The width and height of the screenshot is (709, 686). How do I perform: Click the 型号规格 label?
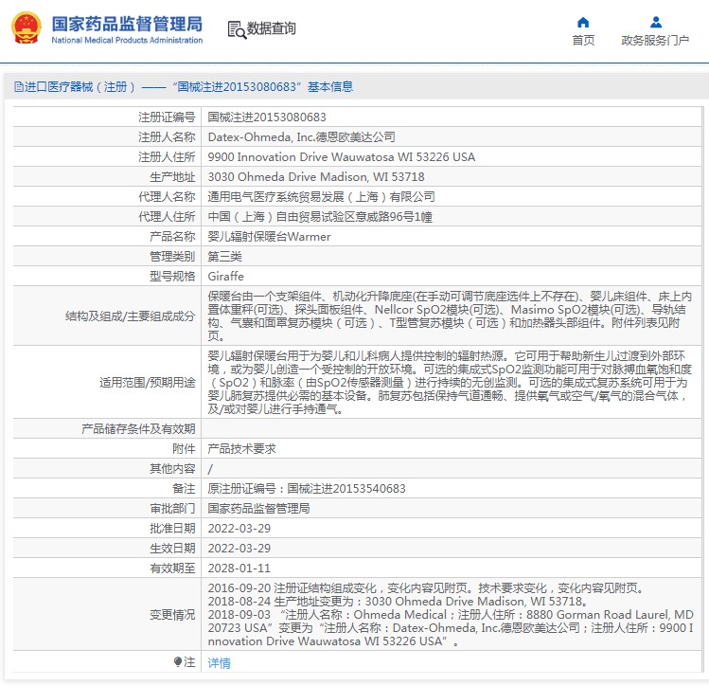point(172,276)
